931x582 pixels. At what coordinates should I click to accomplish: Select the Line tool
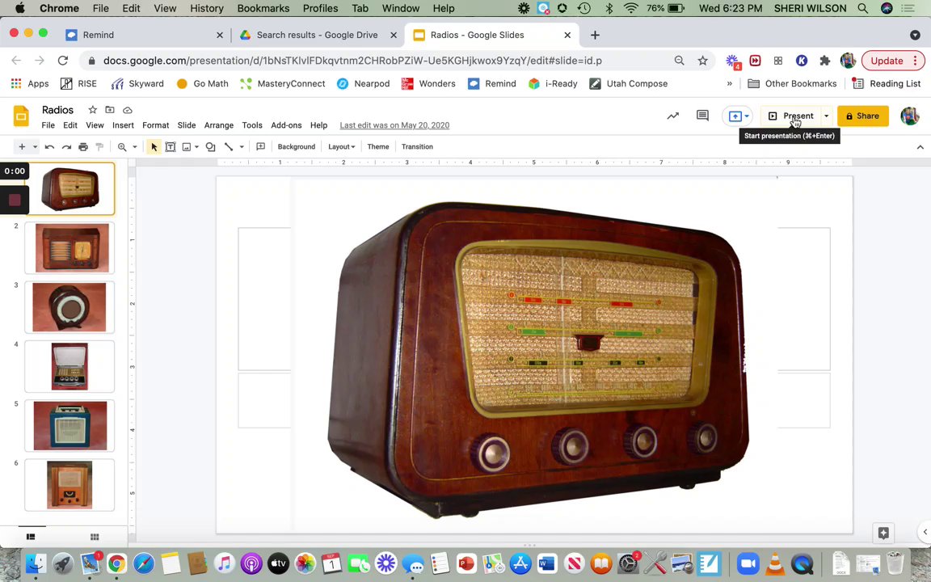click(229, 146)
